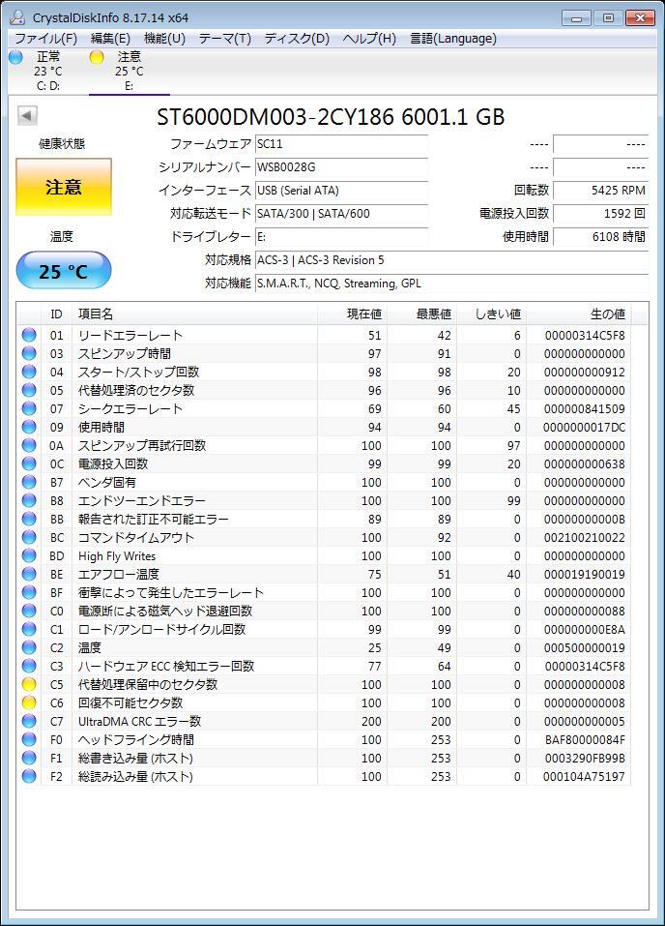Click the 項目名 column header
665x926 pixels.
pos(194,314)
